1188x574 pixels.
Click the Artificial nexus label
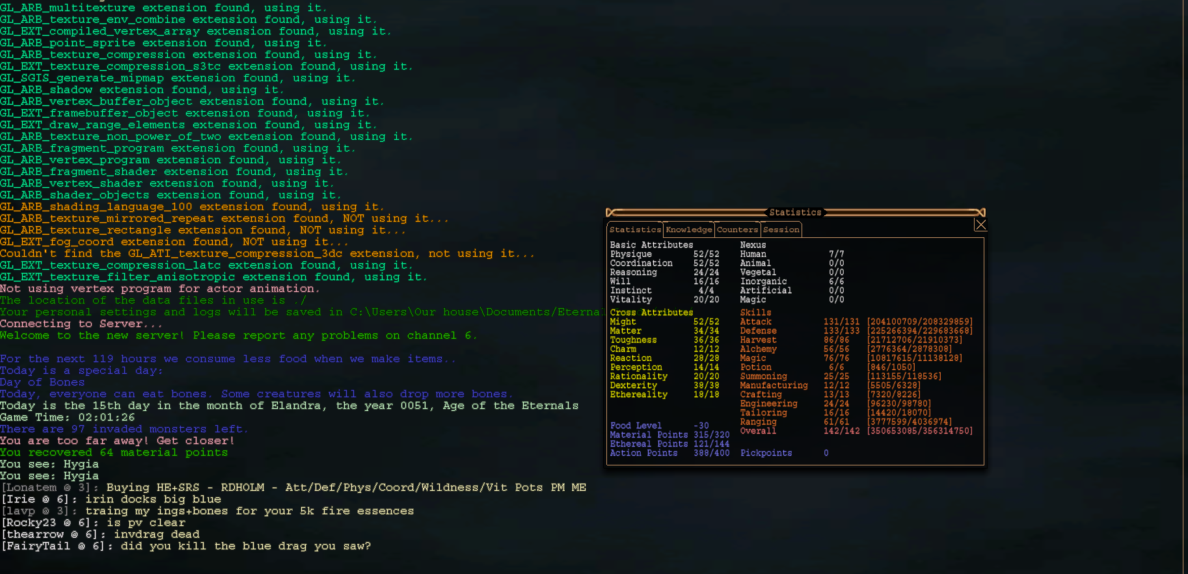coord(766,291)
